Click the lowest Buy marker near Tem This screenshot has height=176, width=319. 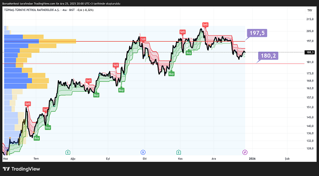pyautogui.click(x=37, y=138)
